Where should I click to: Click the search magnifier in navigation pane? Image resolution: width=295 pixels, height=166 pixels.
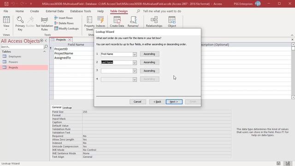point(46,47)
